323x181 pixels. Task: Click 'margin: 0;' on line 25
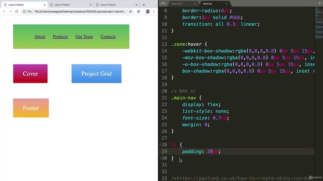tap(196, 125)
